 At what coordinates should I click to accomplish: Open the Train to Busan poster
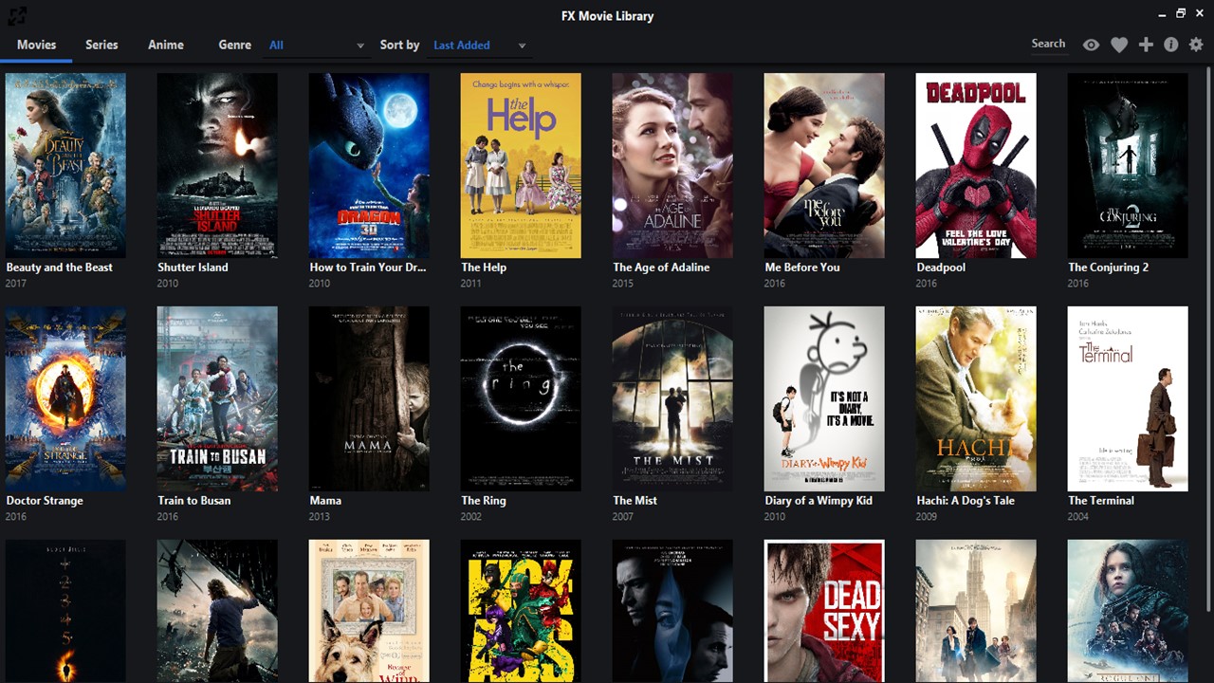point(217,398)
